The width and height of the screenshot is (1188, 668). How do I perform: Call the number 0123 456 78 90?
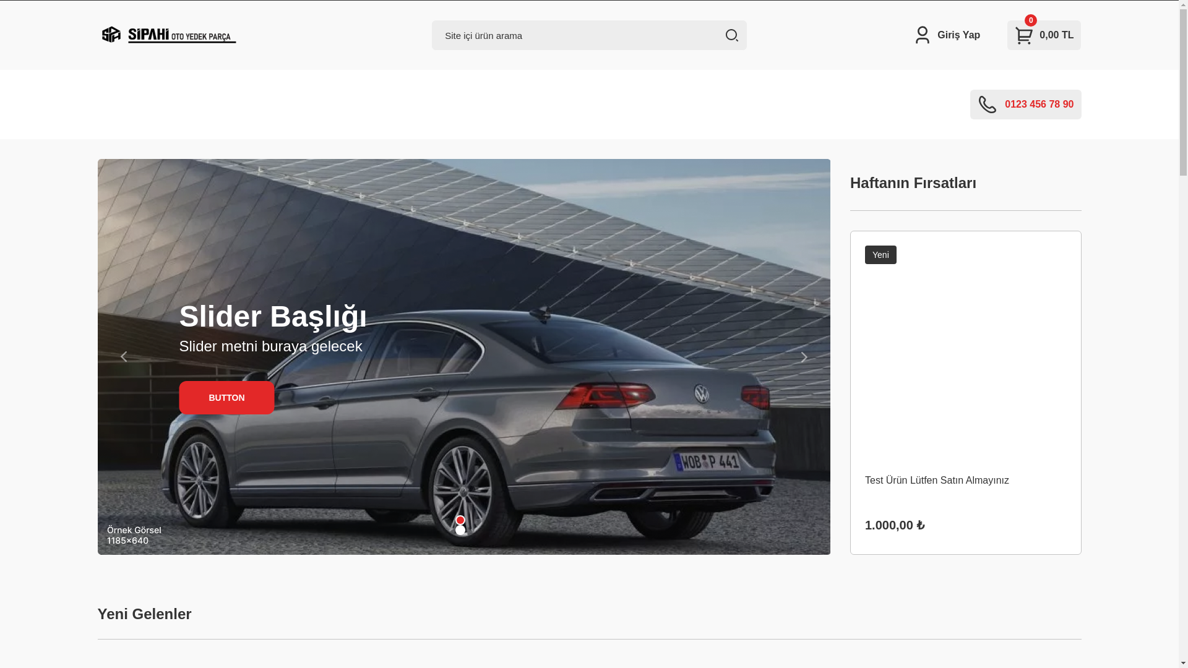coord(1039,105)
